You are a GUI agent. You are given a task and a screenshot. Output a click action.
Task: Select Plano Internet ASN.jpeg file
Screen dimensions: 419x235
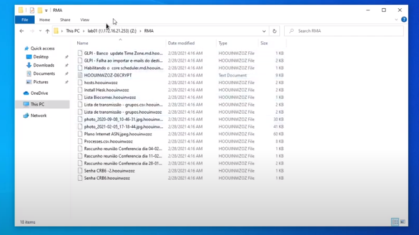point(118,134)
